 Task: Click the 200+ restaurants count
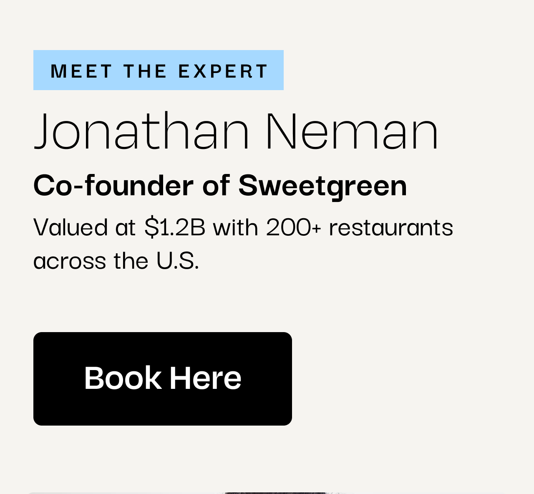pyautogui.click(x=293, y=227)
